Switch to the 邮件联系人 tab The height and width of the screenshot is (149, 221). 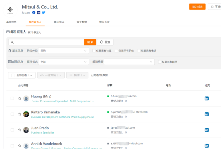[35, 22]
